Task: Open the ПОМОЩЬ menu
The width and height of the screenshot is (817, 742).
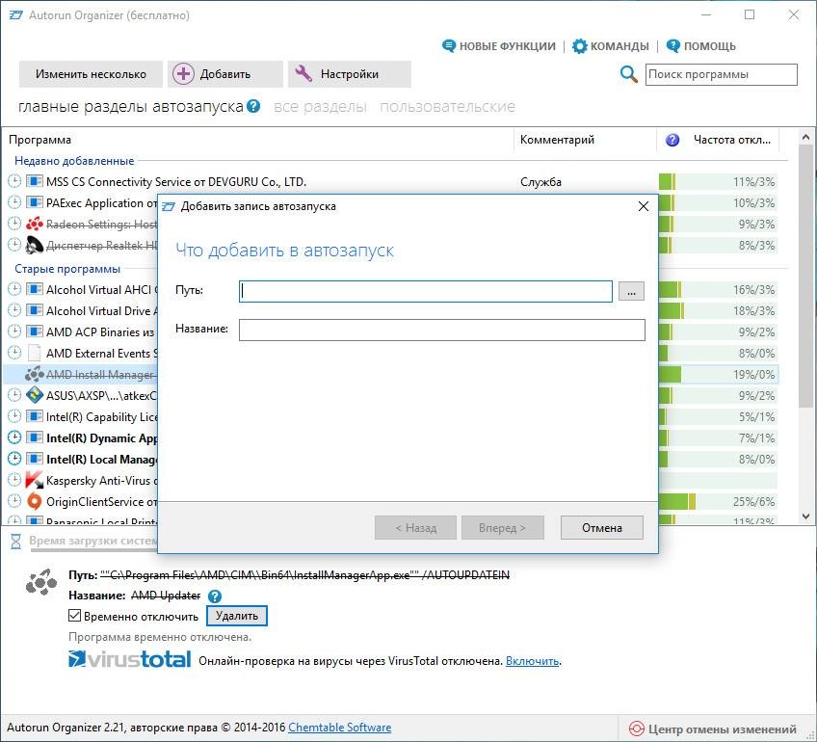Action: (x=700, y=46)
